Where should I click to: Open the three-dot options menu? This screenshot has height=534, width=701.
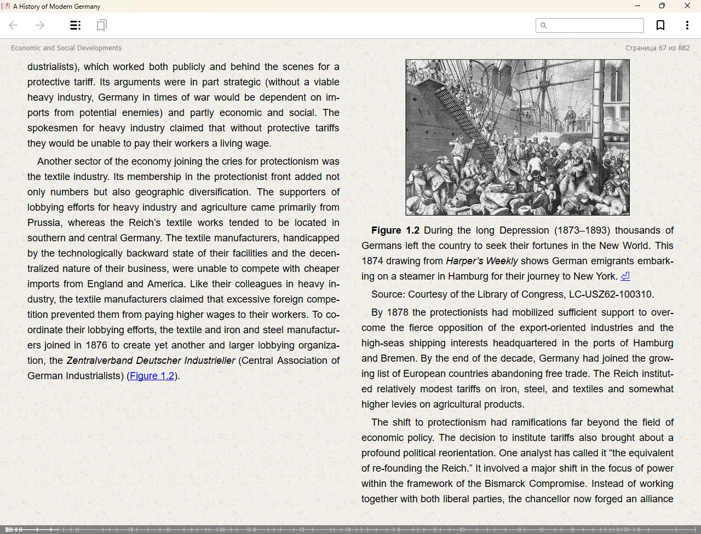pos(687,25)
